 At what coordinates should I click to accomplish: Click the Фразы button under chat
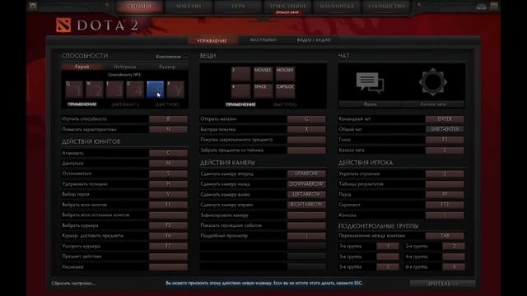tap(370, 104)
